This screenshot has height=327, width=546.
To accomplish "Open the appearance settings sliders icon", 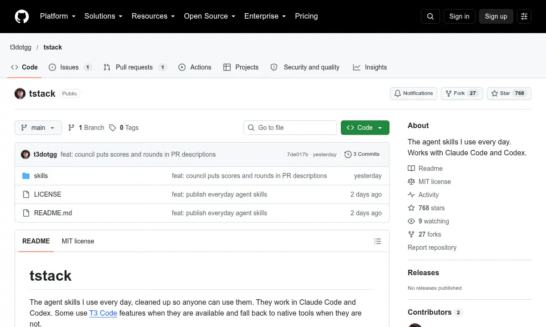I will [x=524, y=16].
